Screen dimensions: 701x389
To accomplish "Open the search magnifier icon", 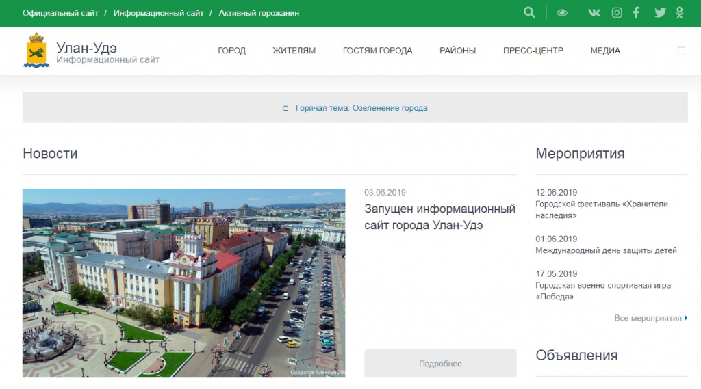I will tap(528, 12).
